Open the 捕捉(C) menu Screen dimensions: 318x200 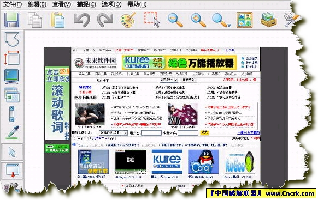86,4
